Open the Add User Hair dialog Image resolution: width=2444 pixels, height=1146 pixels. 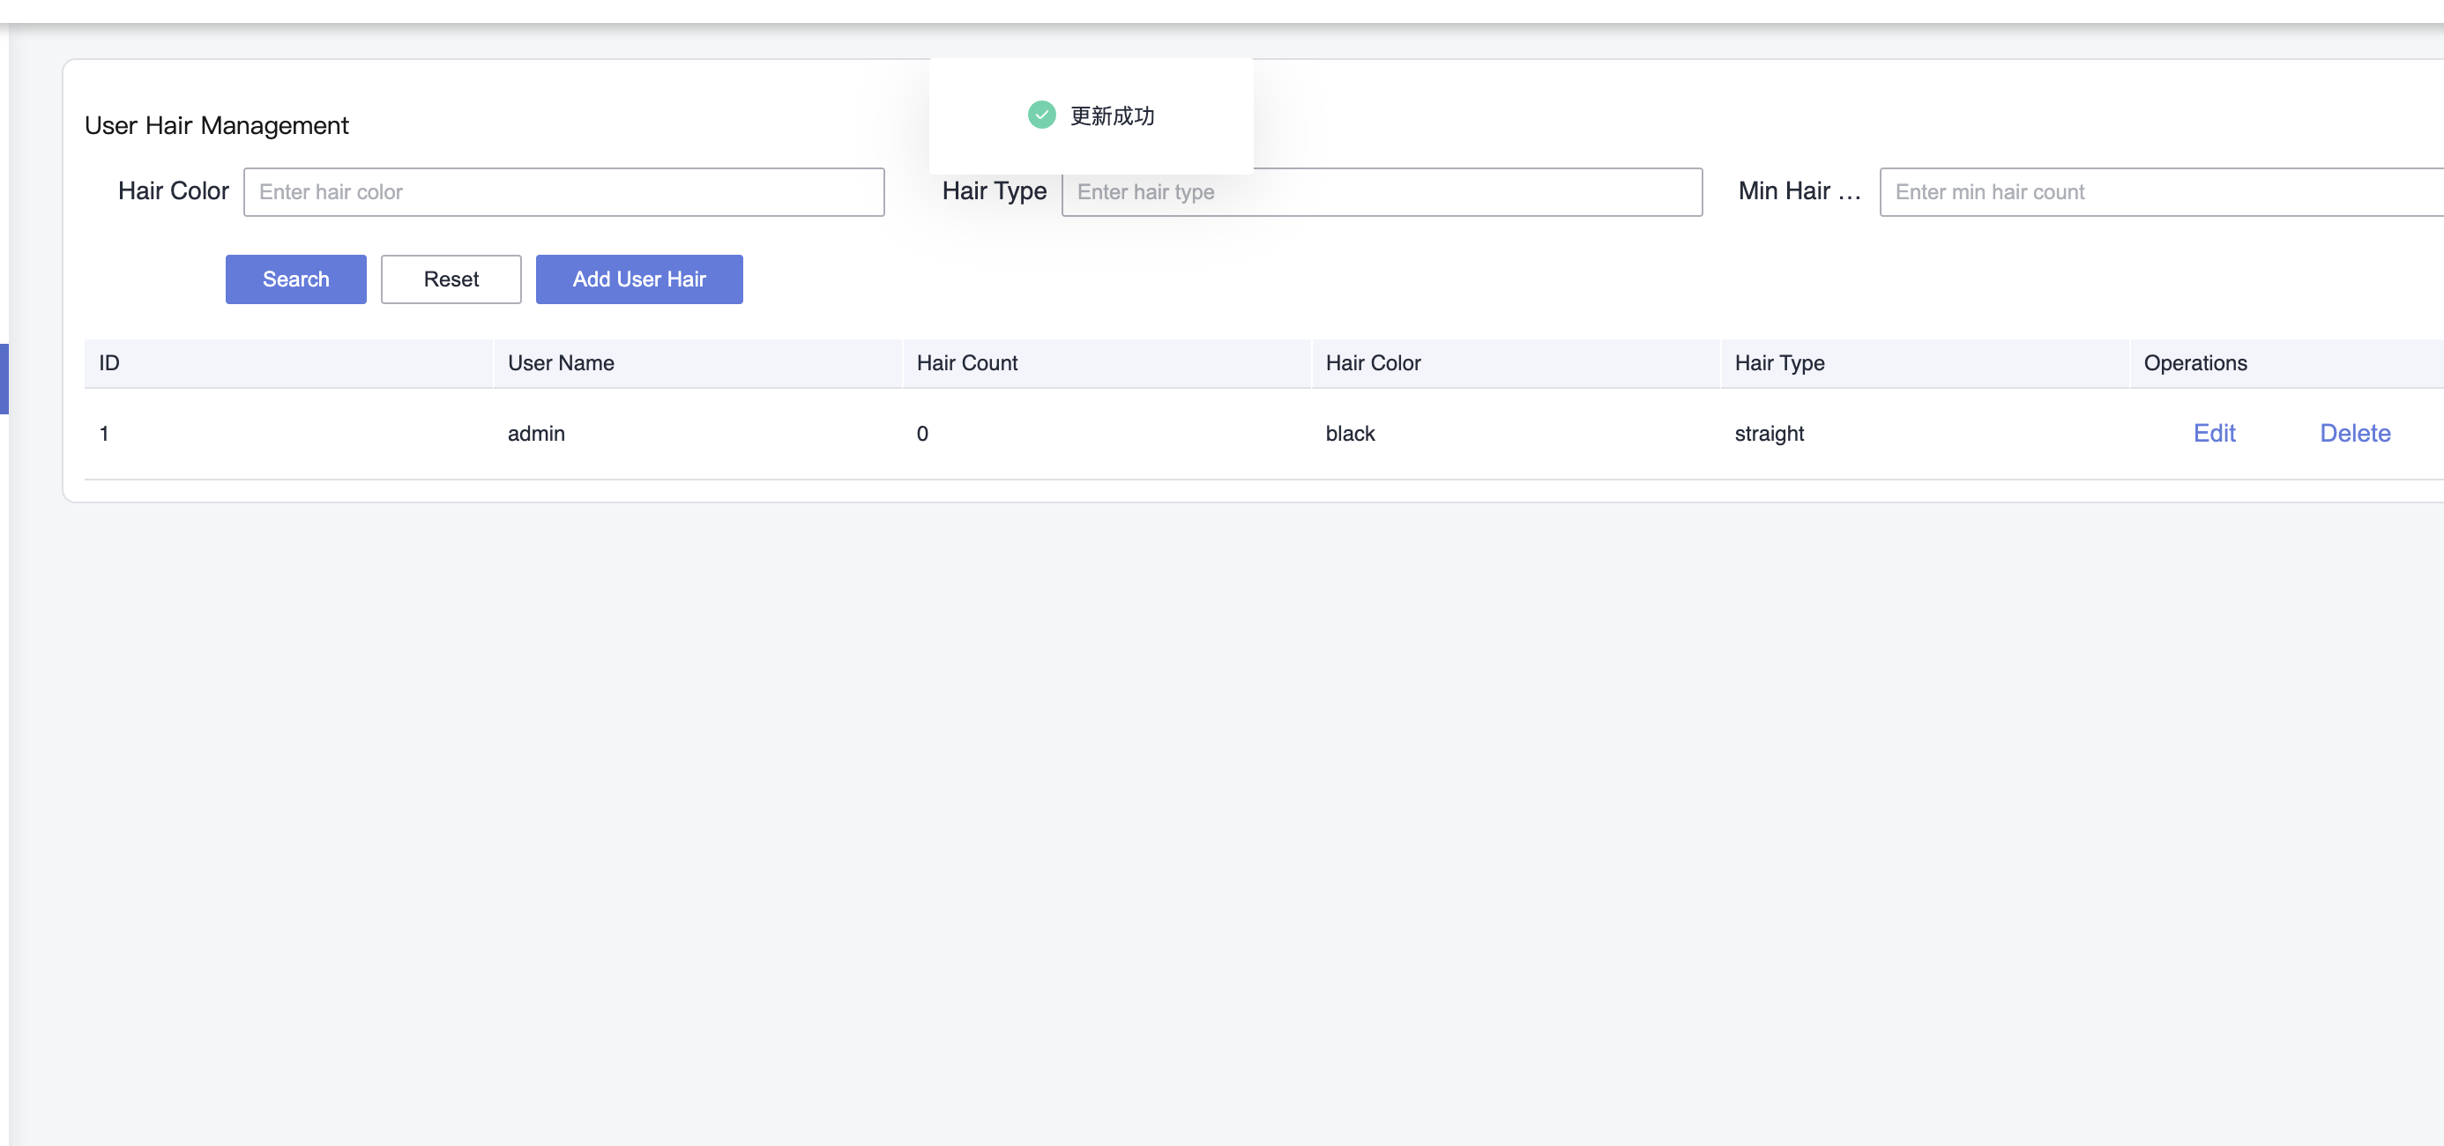[x=638, y=279]
